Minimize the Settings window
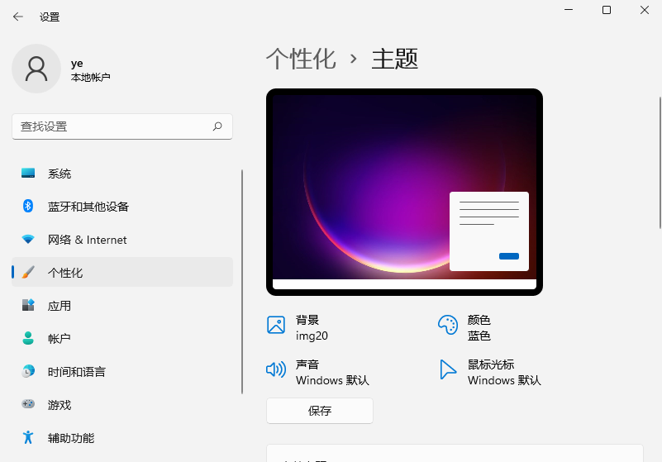Viewport: 662px width, 462px height. point(569,10)
